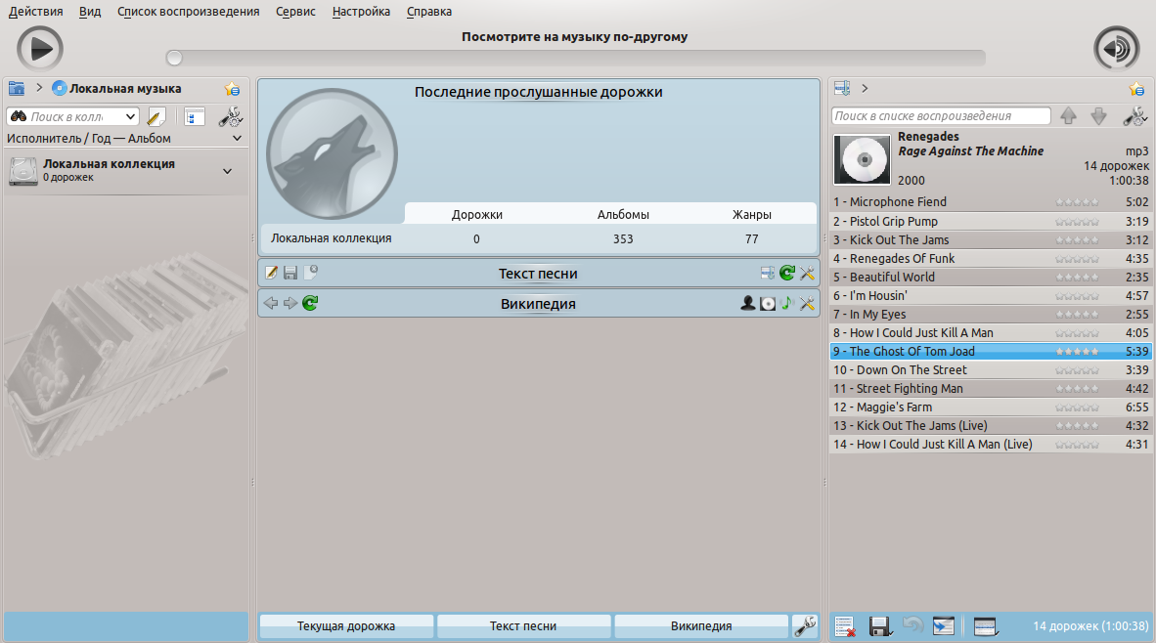Click the breadcrumb chevron in playlist panel
The width and height of the screenshot is (1156, 643).
865,88
